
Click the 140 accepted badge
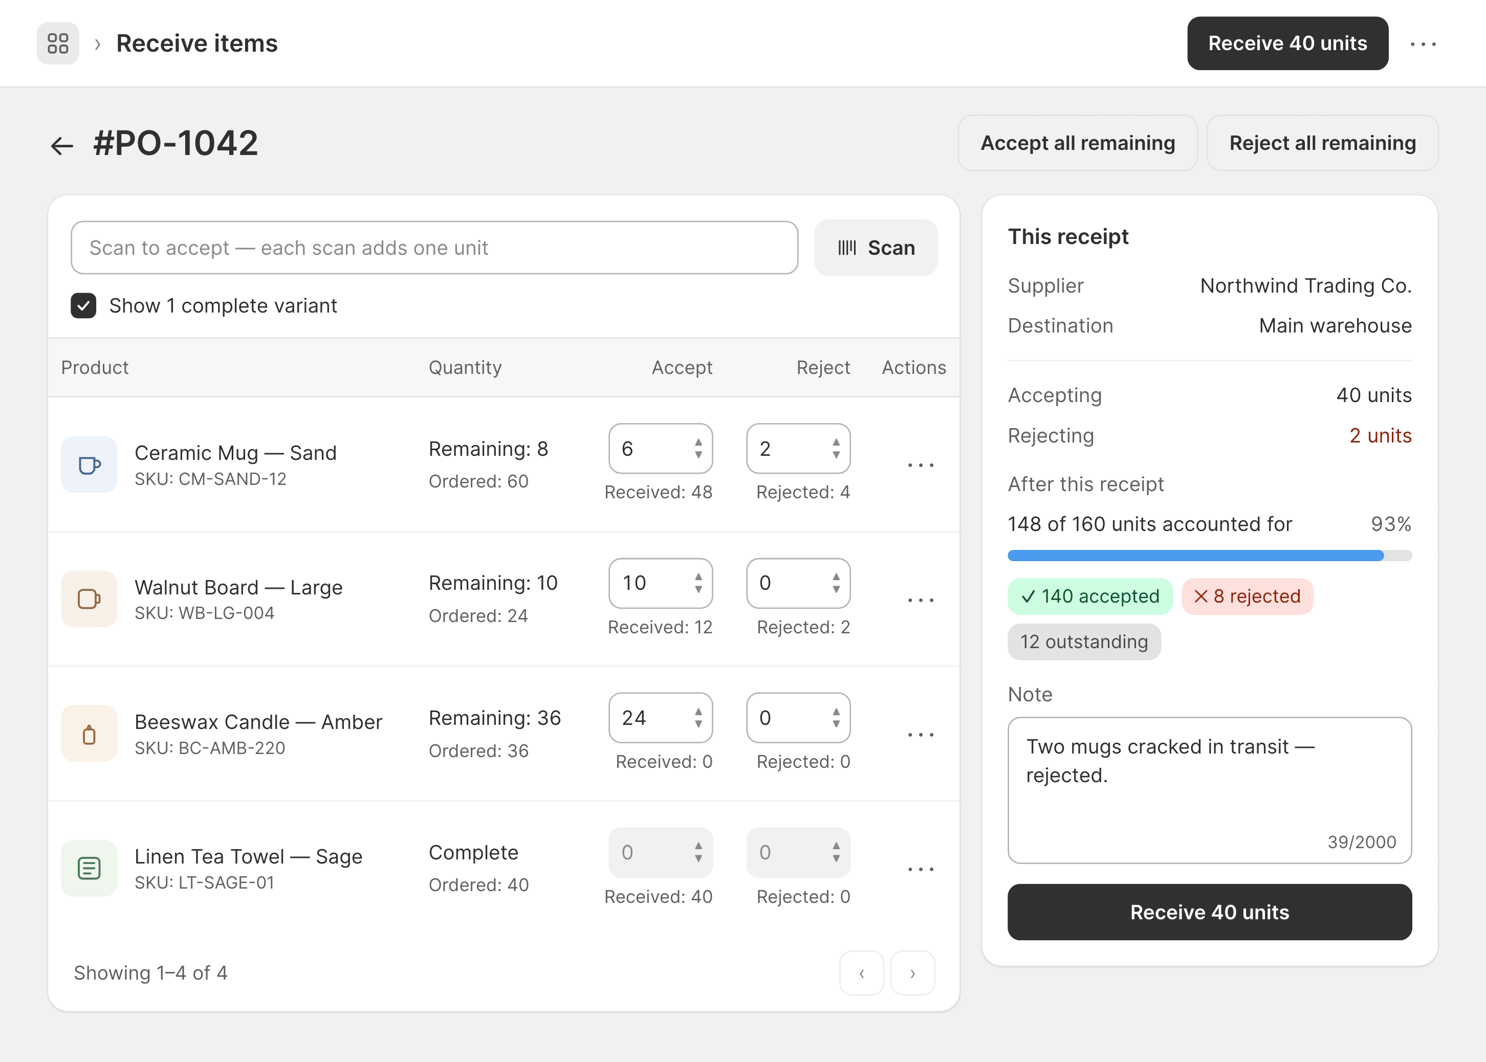1089,596
